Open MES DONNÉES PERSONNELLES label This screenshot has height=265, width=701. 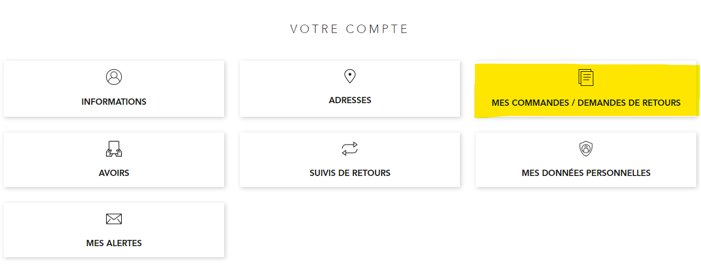tap(586, 173)
